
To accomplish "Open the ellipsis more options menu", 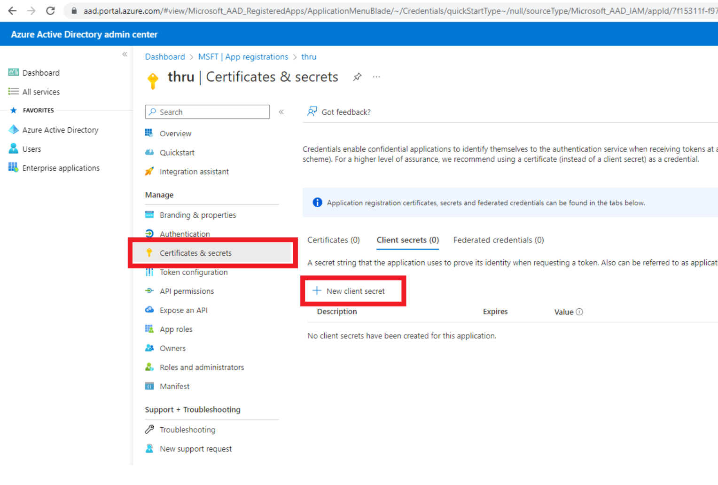I will [x=376, y=77].
